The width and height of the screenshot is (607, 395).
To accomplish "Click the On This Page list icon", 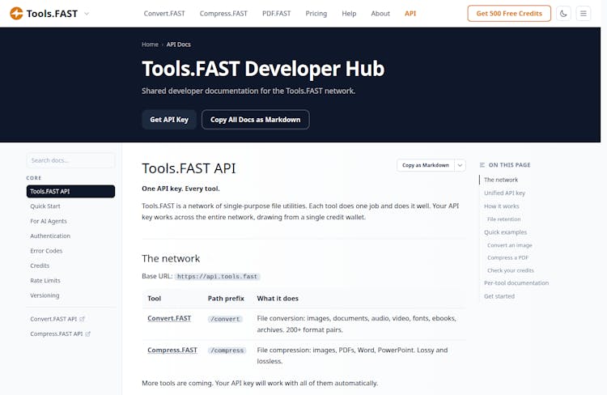I will [482, 165].
